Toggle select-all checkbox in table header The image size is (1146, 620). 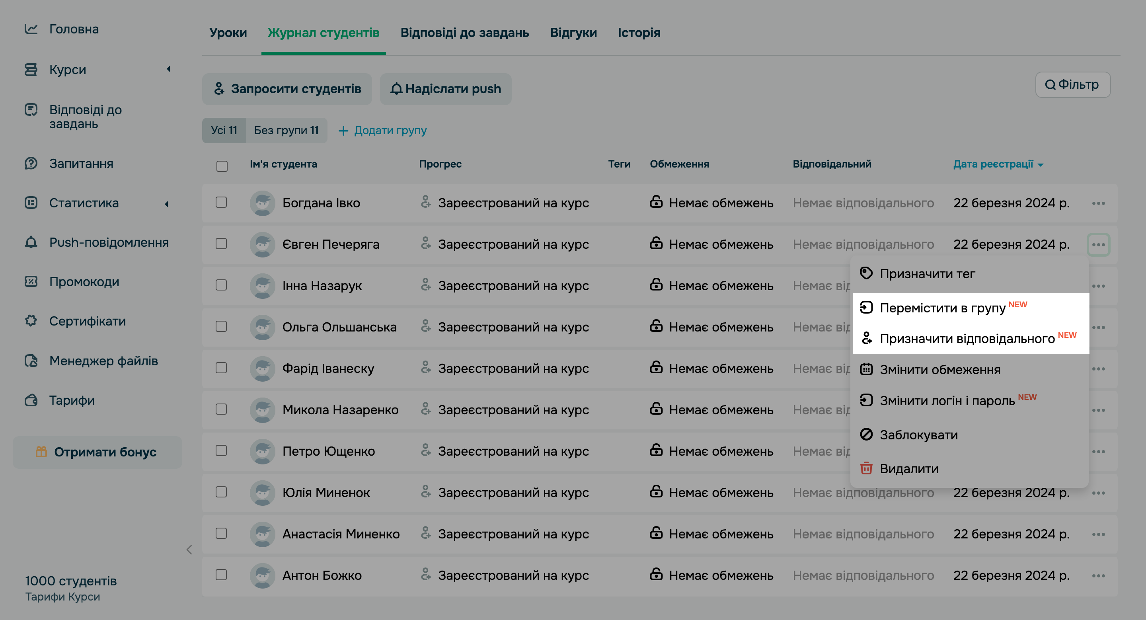coord(222,166)
